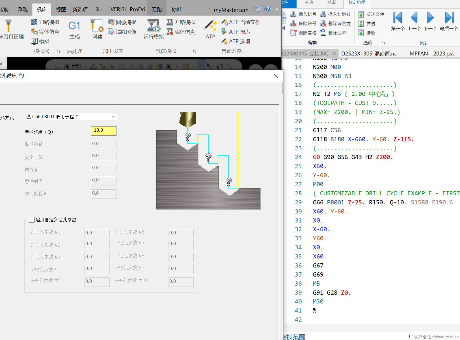This screenshot has height=340, width=460.
Task: Switch to 浮雕 ribbon tab
Action: pyautogui.click(x=23, y=9)
